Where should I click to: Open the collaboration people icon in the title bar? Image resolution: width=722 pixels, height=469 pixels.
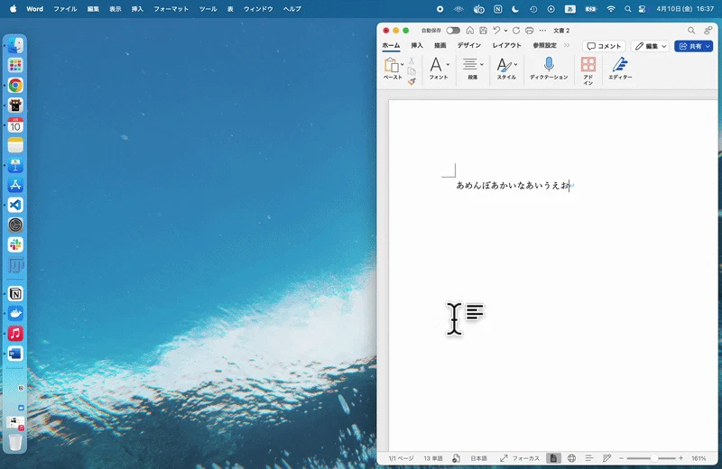point(708,31)
